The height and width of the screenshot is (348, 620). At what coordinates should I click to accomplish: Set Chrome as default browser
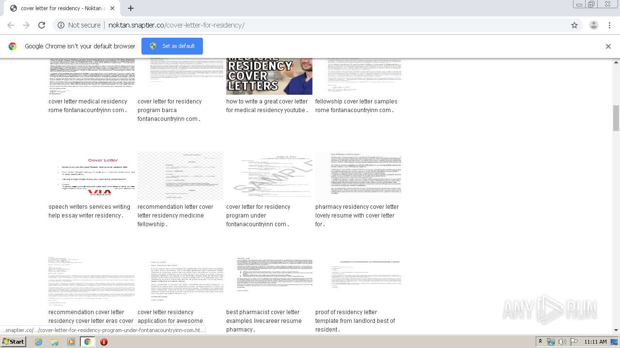(172, 46)
